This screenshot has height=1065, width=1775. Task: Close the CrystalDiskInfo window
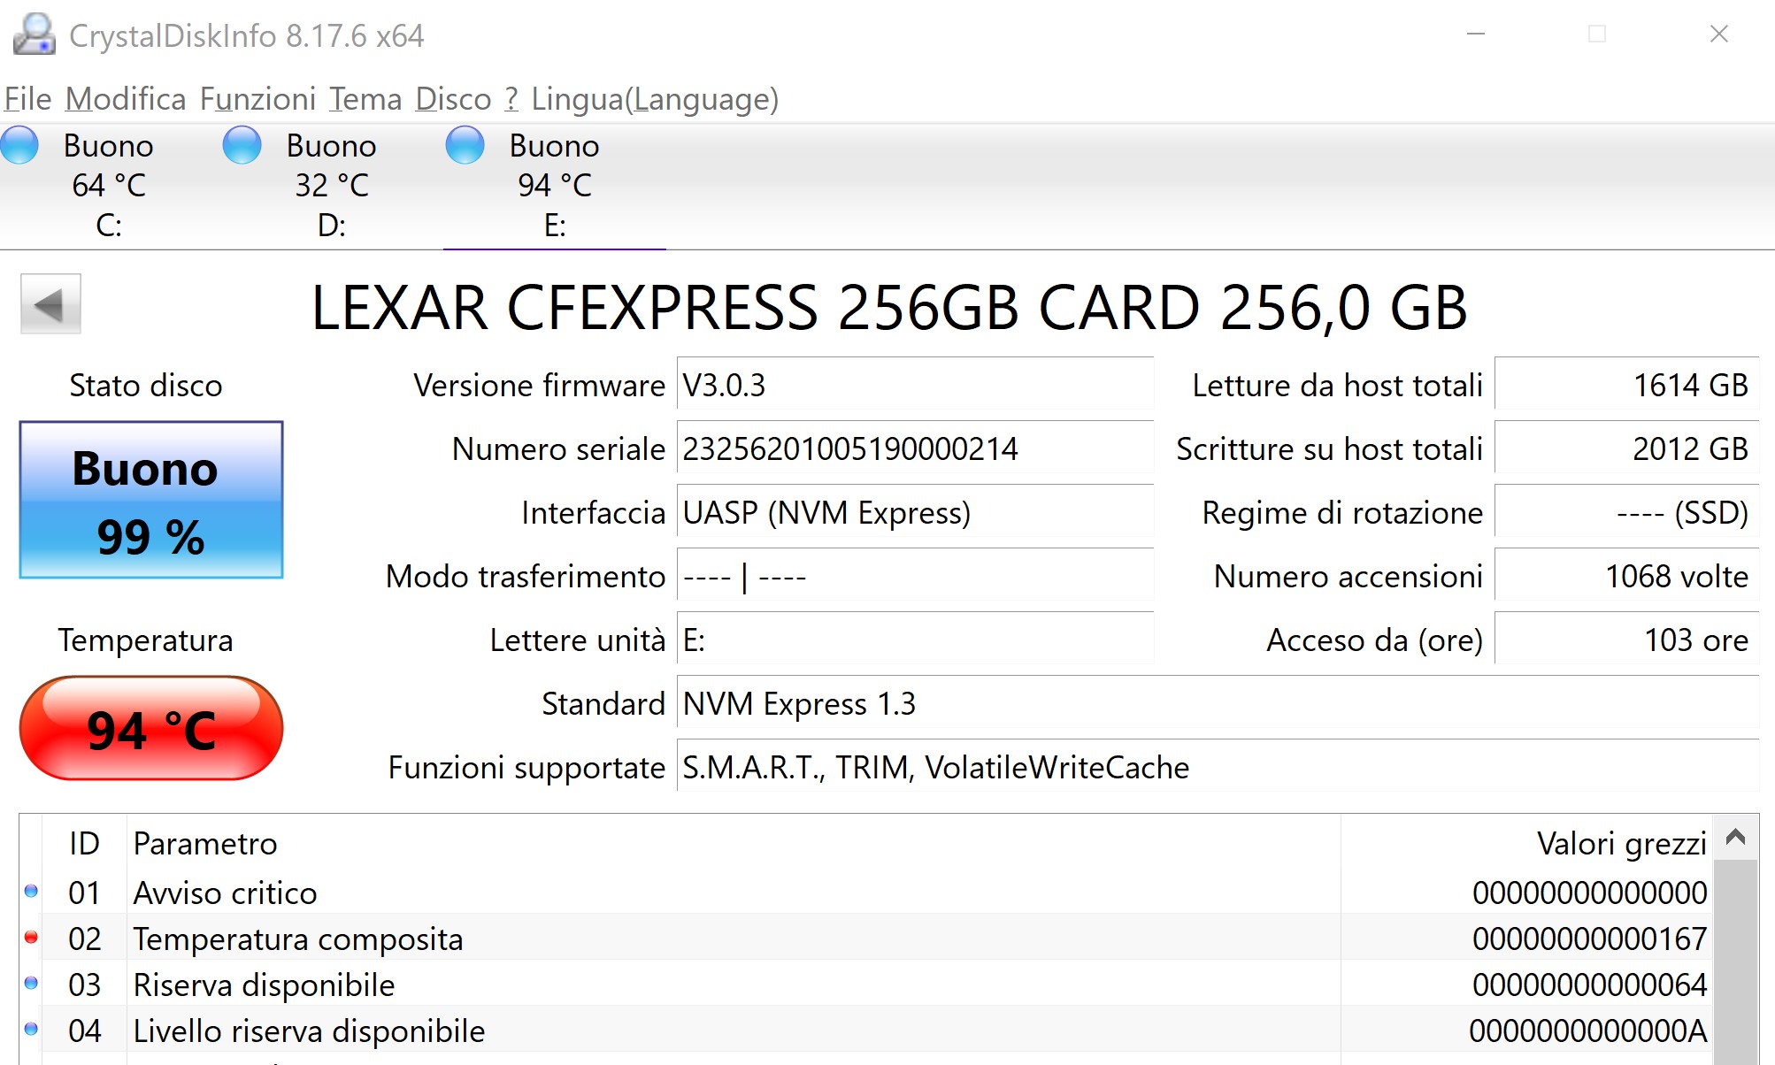click(1719, 34)
